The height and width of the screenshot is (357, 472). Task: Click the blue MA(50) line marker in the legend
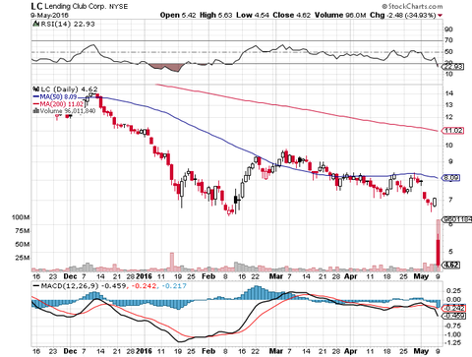click(x=35, y=96)
